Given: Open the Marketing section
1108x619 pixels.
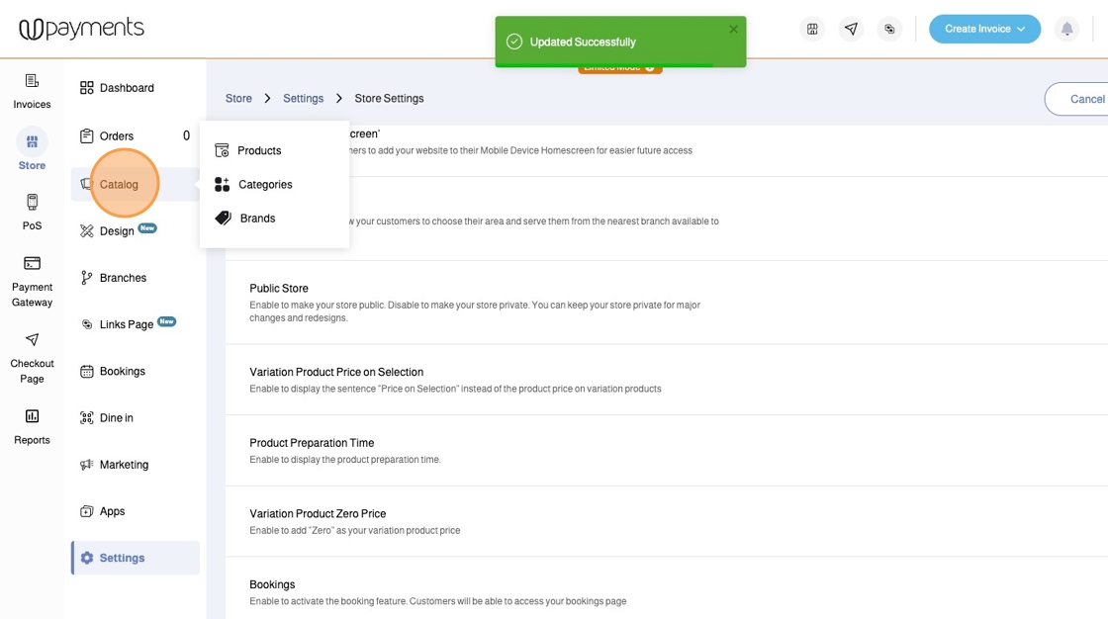Looking at the screenshot, I should click(x=124, y=465).
